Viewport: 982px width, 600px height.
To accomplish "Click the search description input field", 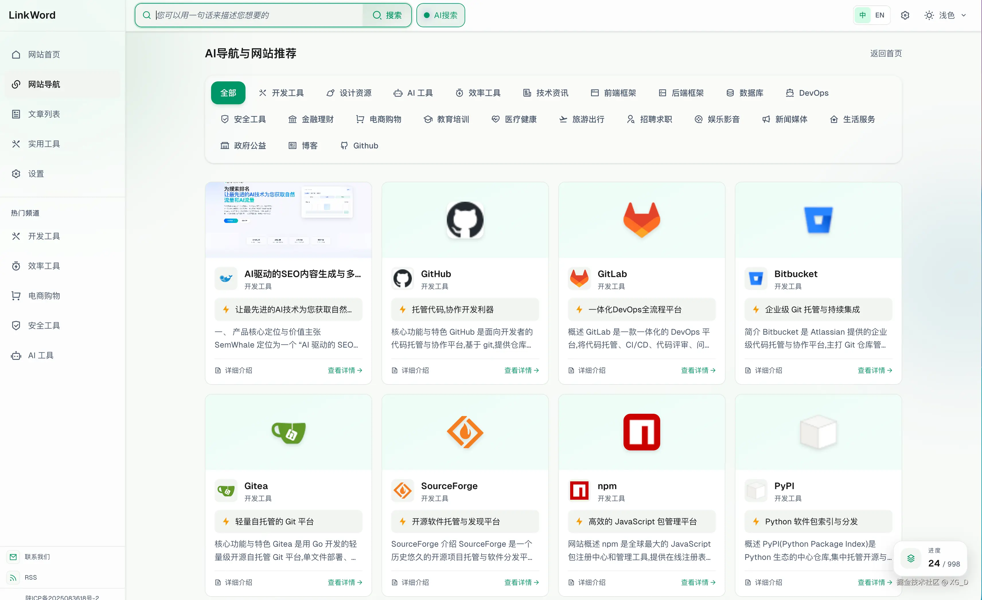I will pyautogui.click(x=255, y=15).
